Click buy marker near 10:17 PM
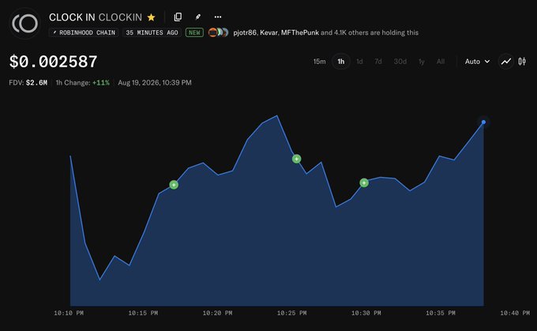 [x=174, y=185]
